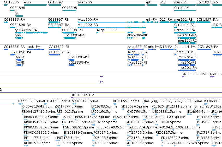
Task: Select transcript Akap200-RB
Action: point(136,38)
